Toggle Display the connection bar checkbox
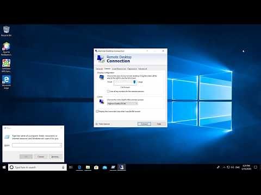 tap(97, 112)
